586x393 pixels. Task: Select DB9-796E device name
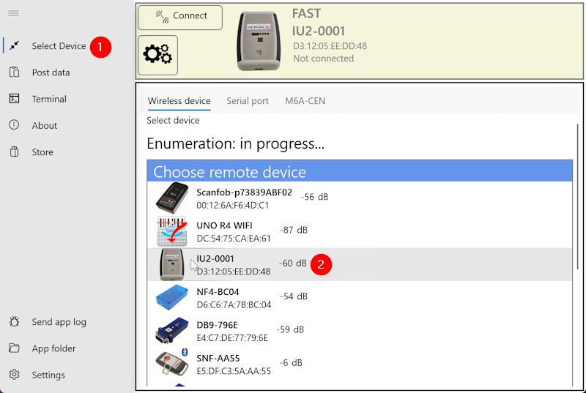pyautogui.click(x=217, y=325)
